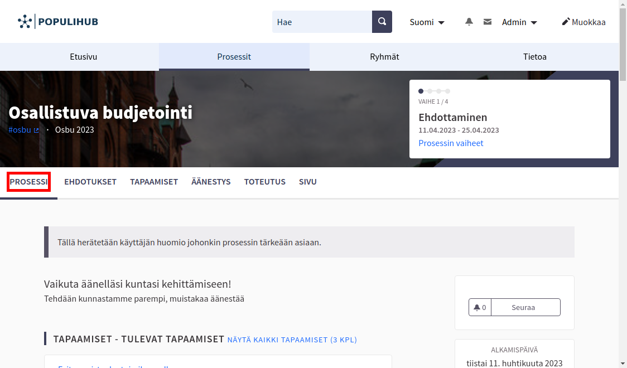Click the first phase progress dot
The width and height of the screenshot is (627, 368).
[x=421, y=91]
